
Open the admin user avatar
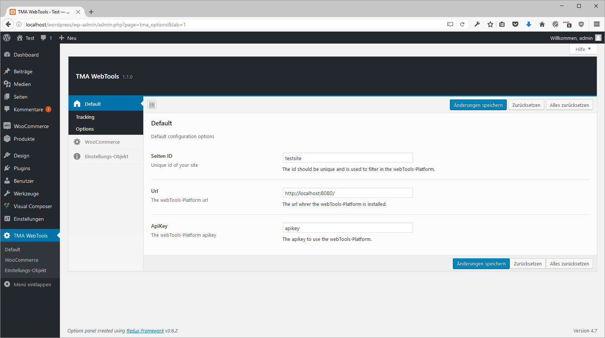(x=598, y=38)
